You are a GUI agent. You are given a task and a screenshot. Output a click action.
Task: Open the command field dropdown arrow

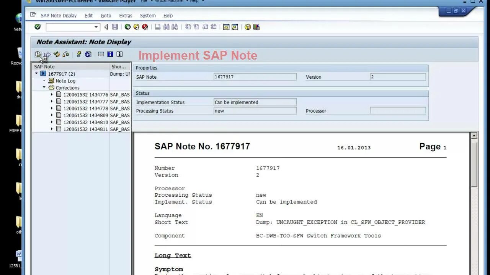pos(96,27)
